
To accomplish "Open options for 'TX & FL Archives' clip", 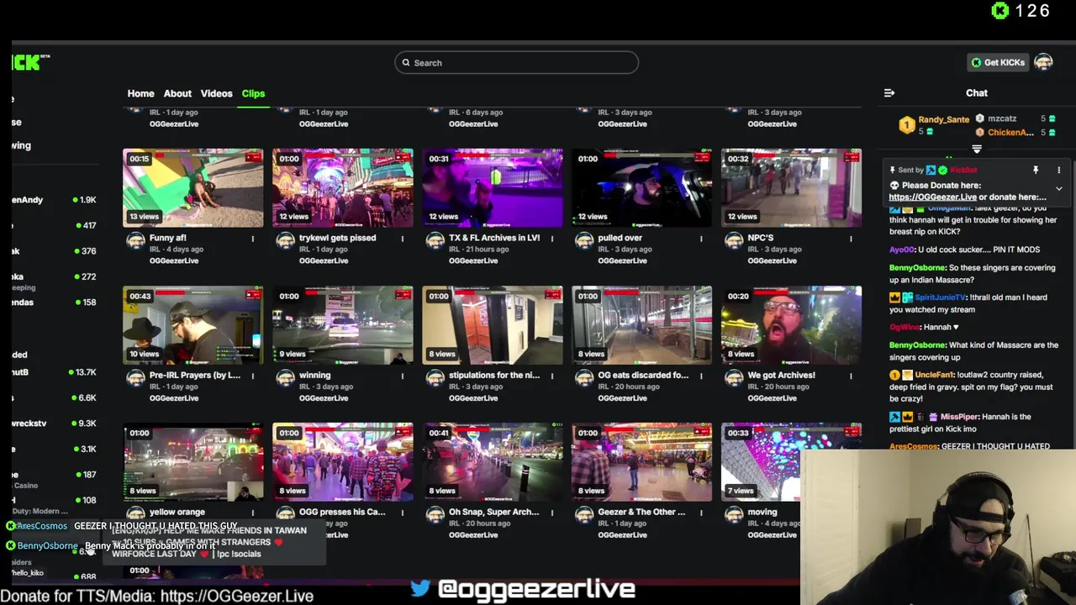I will [x=551, y=239].
